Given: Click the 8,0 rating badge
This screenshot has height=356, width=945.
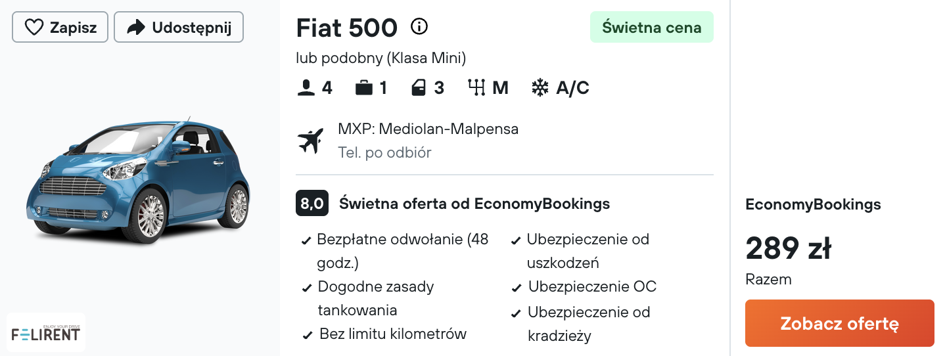Looking at the screenshot, I should (x=311, y=204).
